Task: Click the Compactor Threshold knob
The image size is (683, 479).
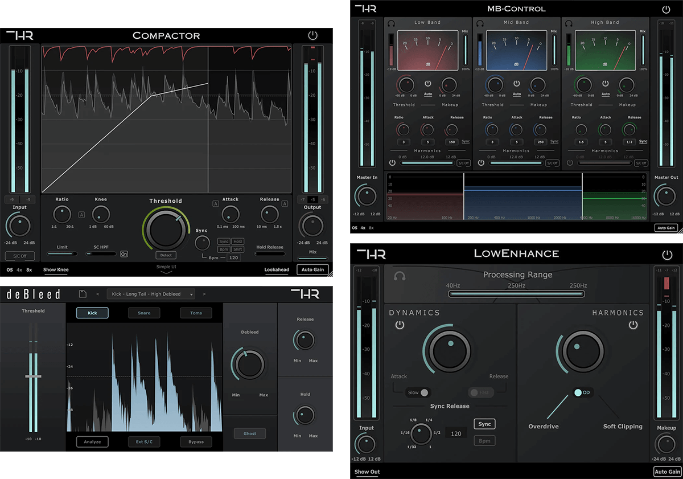Action: point(166,231)
